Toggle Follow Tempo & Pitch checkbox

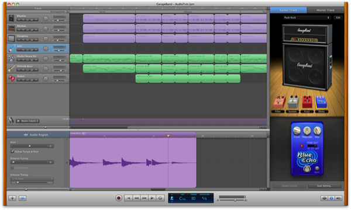click(x=12, y=151)
